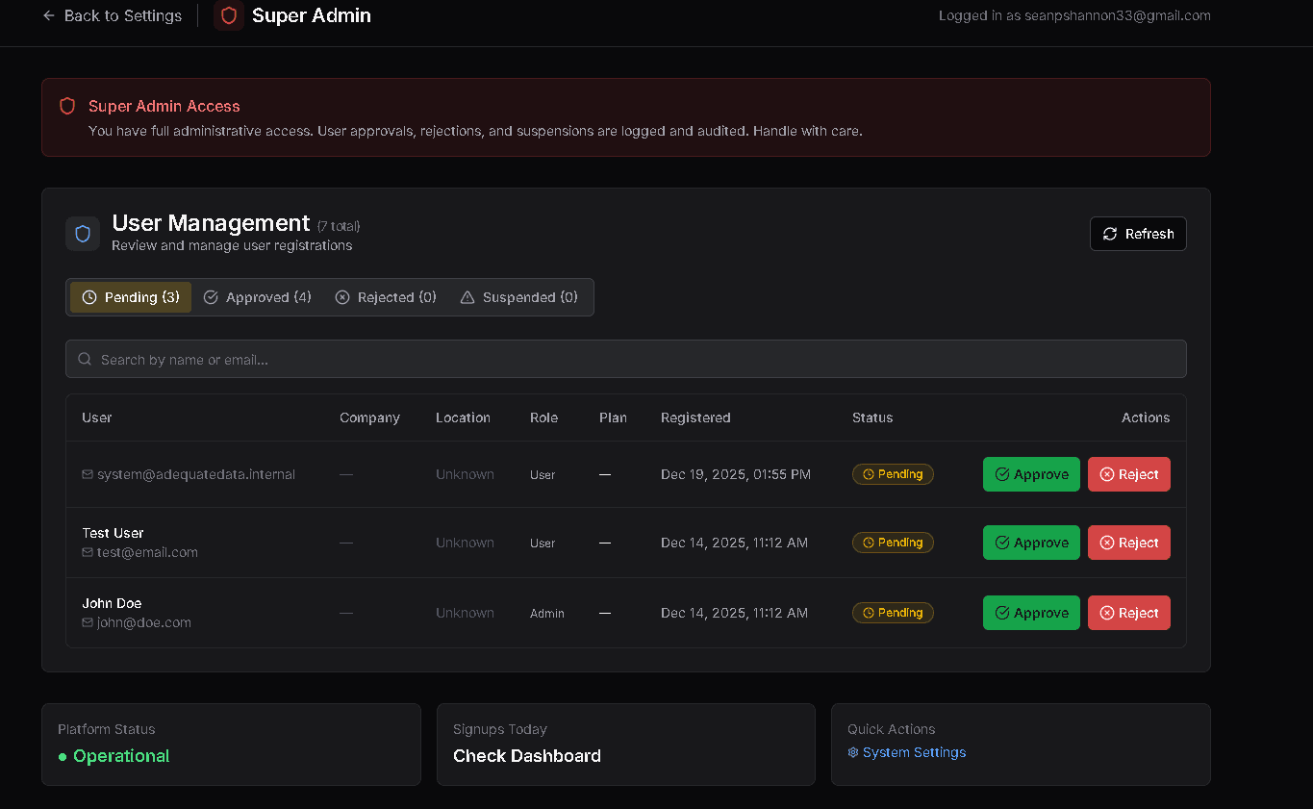Click the red shield Super Admin icon

pos(229,15)
